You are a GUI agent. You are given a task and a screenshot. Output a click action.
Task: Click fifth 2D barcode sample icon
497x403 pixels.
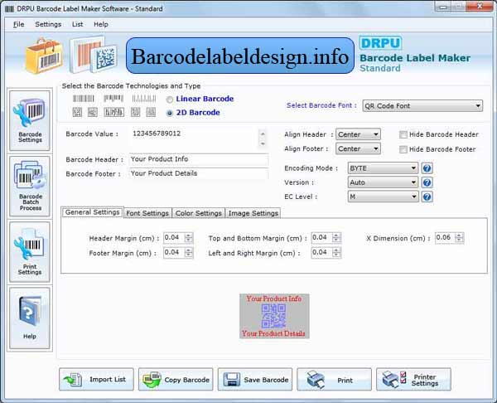[151, 112]
